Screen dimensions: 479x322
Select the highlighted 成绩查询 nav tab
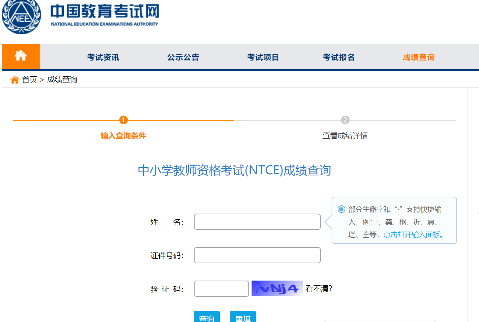(x=418, y=57)
